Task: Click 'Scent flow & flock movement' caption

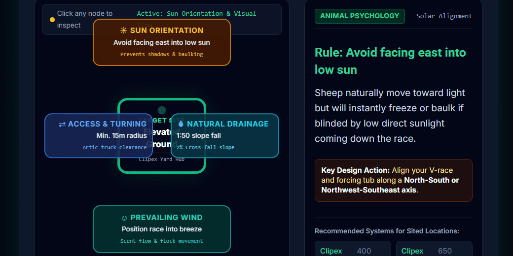Action: point(162,241)
